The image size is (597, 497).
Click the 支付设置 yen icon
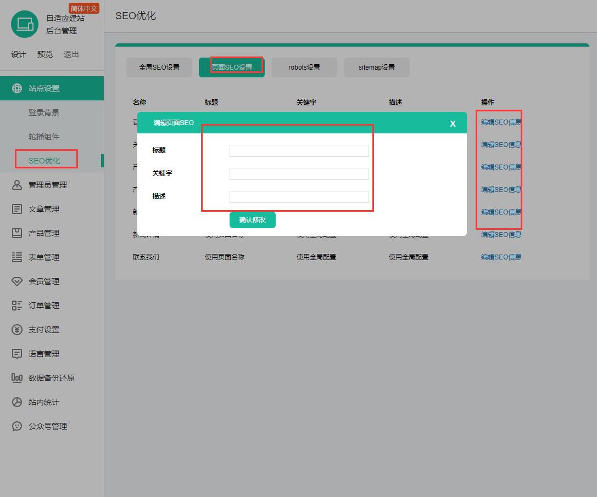click(17, 330)
